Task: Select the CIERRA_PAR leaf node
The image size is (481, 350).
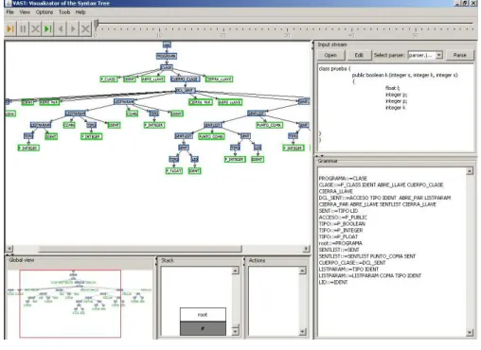Action: [x=201, y=102]
